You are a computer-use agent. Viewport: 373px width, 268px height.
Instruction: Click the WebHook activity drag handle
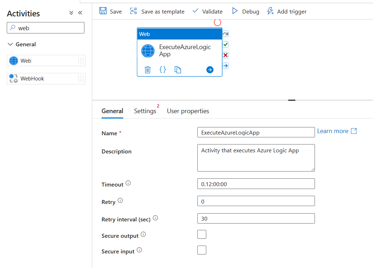(x=81, y=78)
